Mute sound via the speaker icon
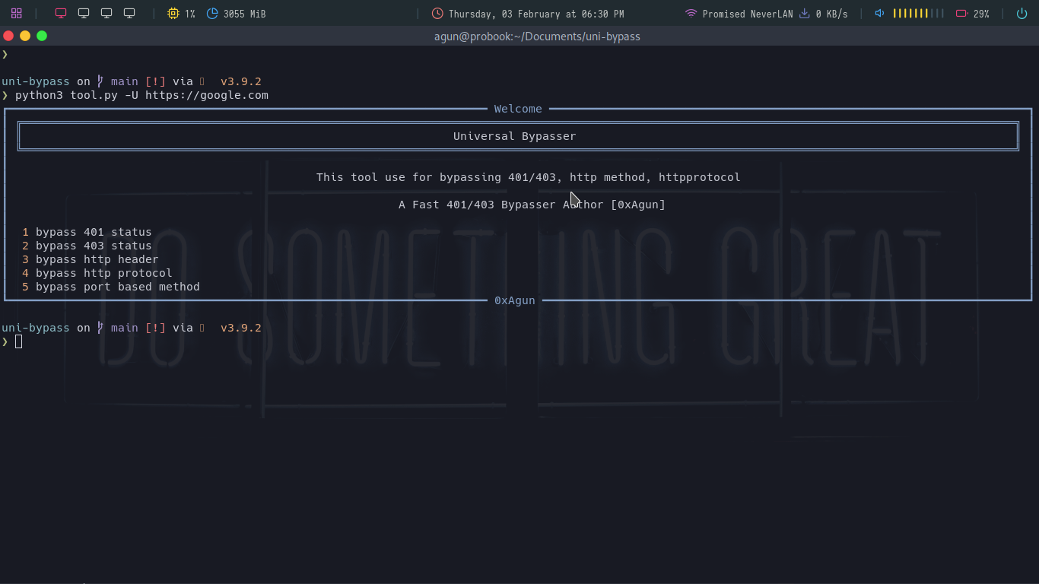 [x=879, y=14]
